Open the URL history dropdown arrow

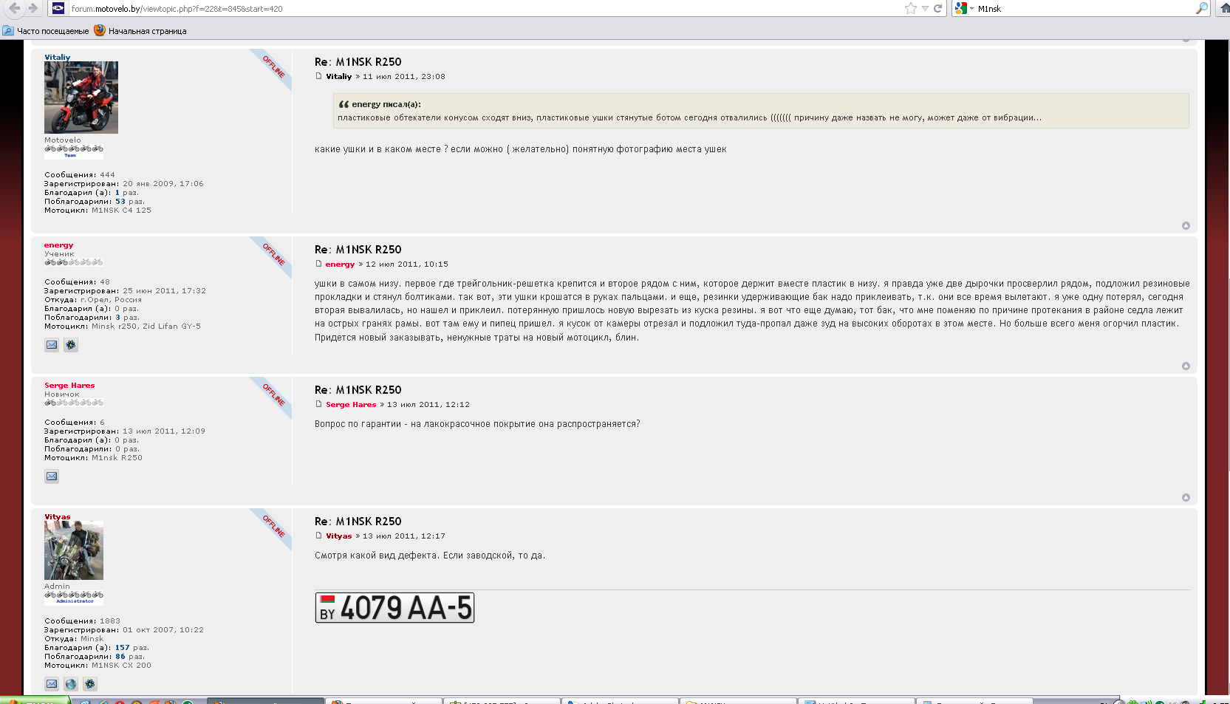pyautogui.click(x=925, y=9)
